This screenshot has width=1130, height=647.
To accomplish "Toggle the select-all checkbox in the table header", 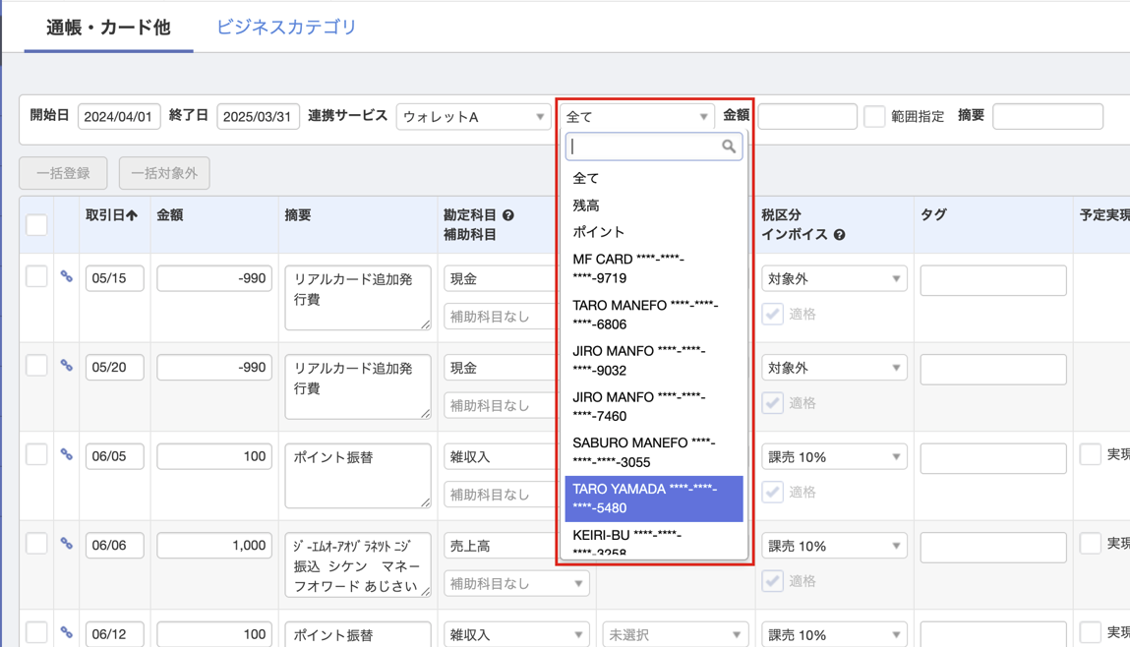I will (x=36, y=224).
